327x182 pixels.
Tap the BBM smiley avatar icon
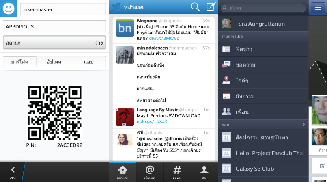9,9
